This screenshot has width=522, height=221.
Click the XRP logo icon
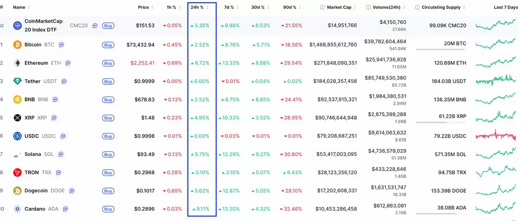[x=17, y=118]
